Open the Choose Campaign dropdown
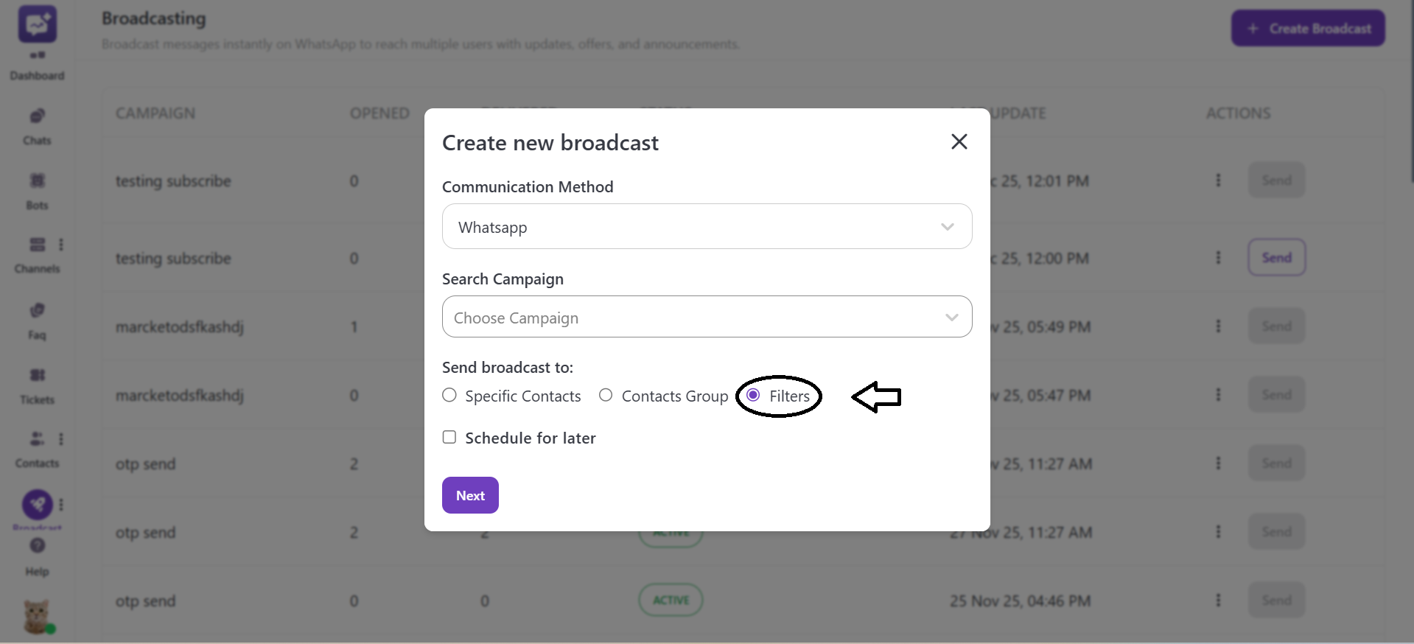1414x644 pixels. coord(707,317)
